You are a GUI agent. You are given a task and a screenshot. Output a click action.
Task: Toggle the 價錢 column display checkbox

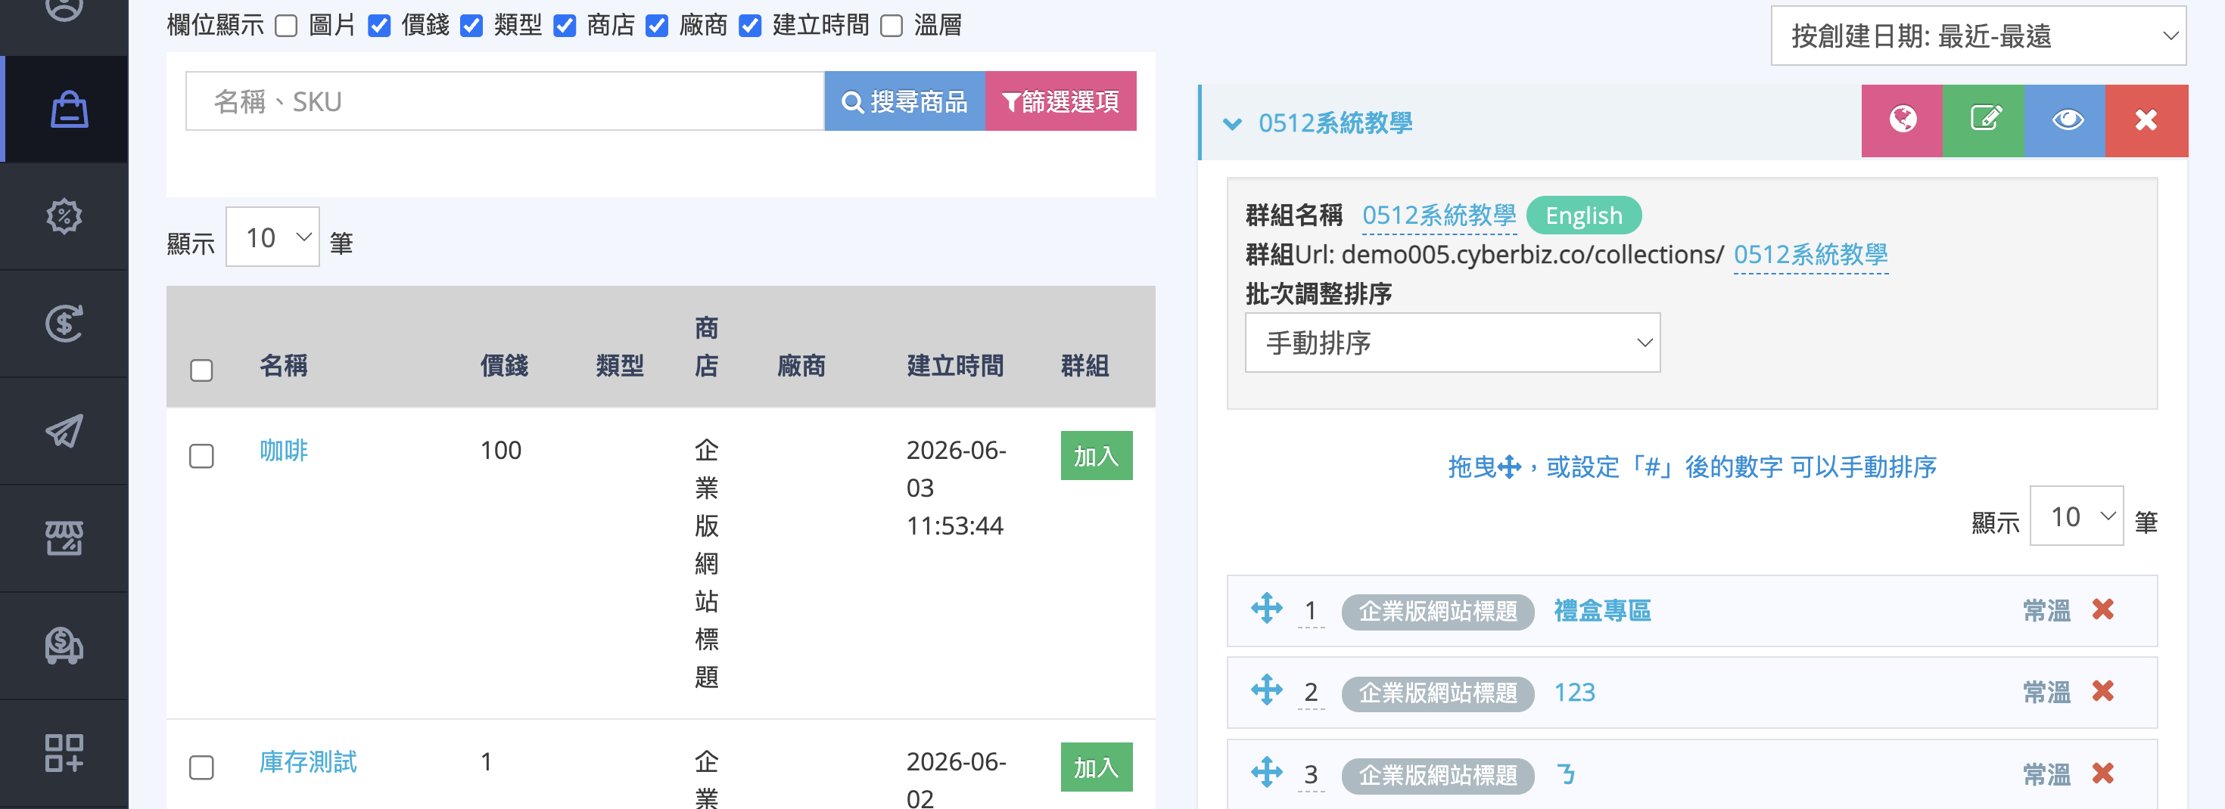(379, 26)
